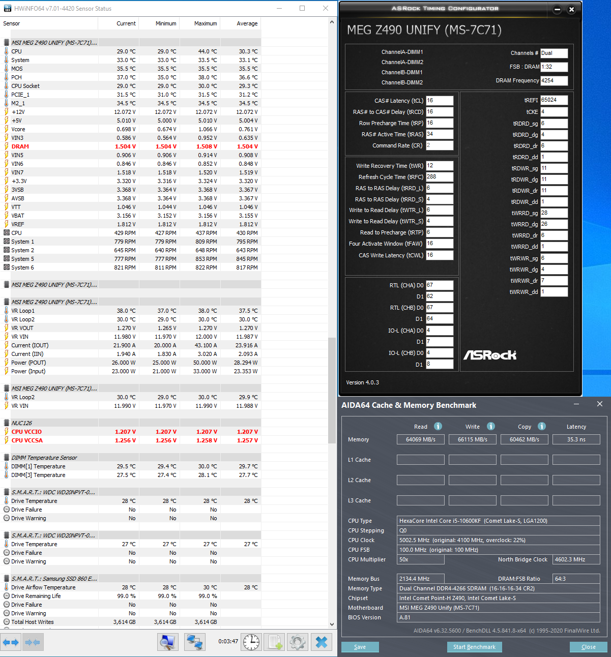Click the Save button in AIDA64
The height and width of the screenshot is (657, 611).
click(360, 647)
